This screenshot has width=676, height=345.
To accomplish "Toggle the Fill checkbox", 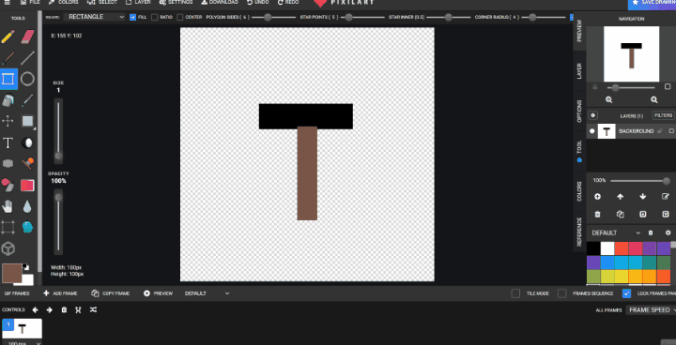I will click(x=132, y=17).
